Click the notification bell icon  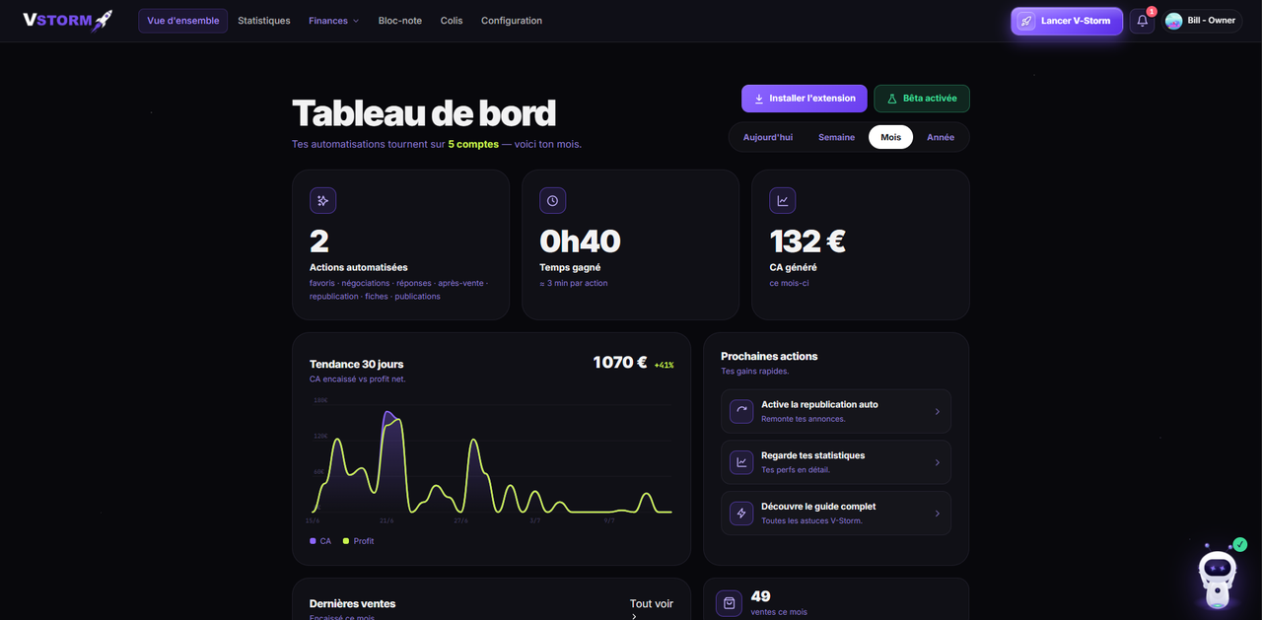click(1142, 21)
